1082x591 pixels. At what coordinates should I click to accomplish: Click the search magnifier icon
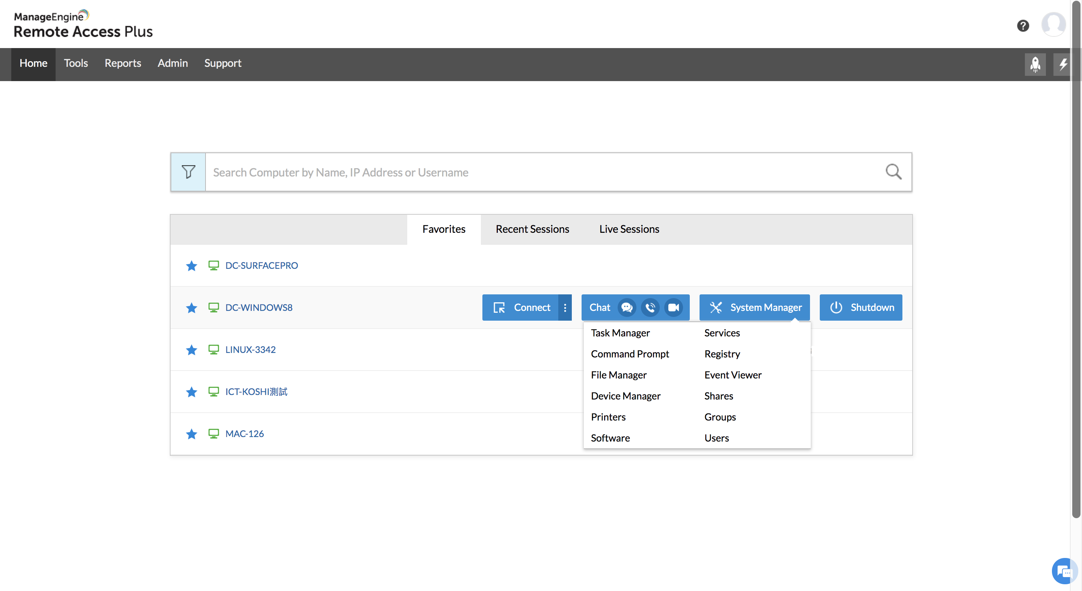click(893, 172)
